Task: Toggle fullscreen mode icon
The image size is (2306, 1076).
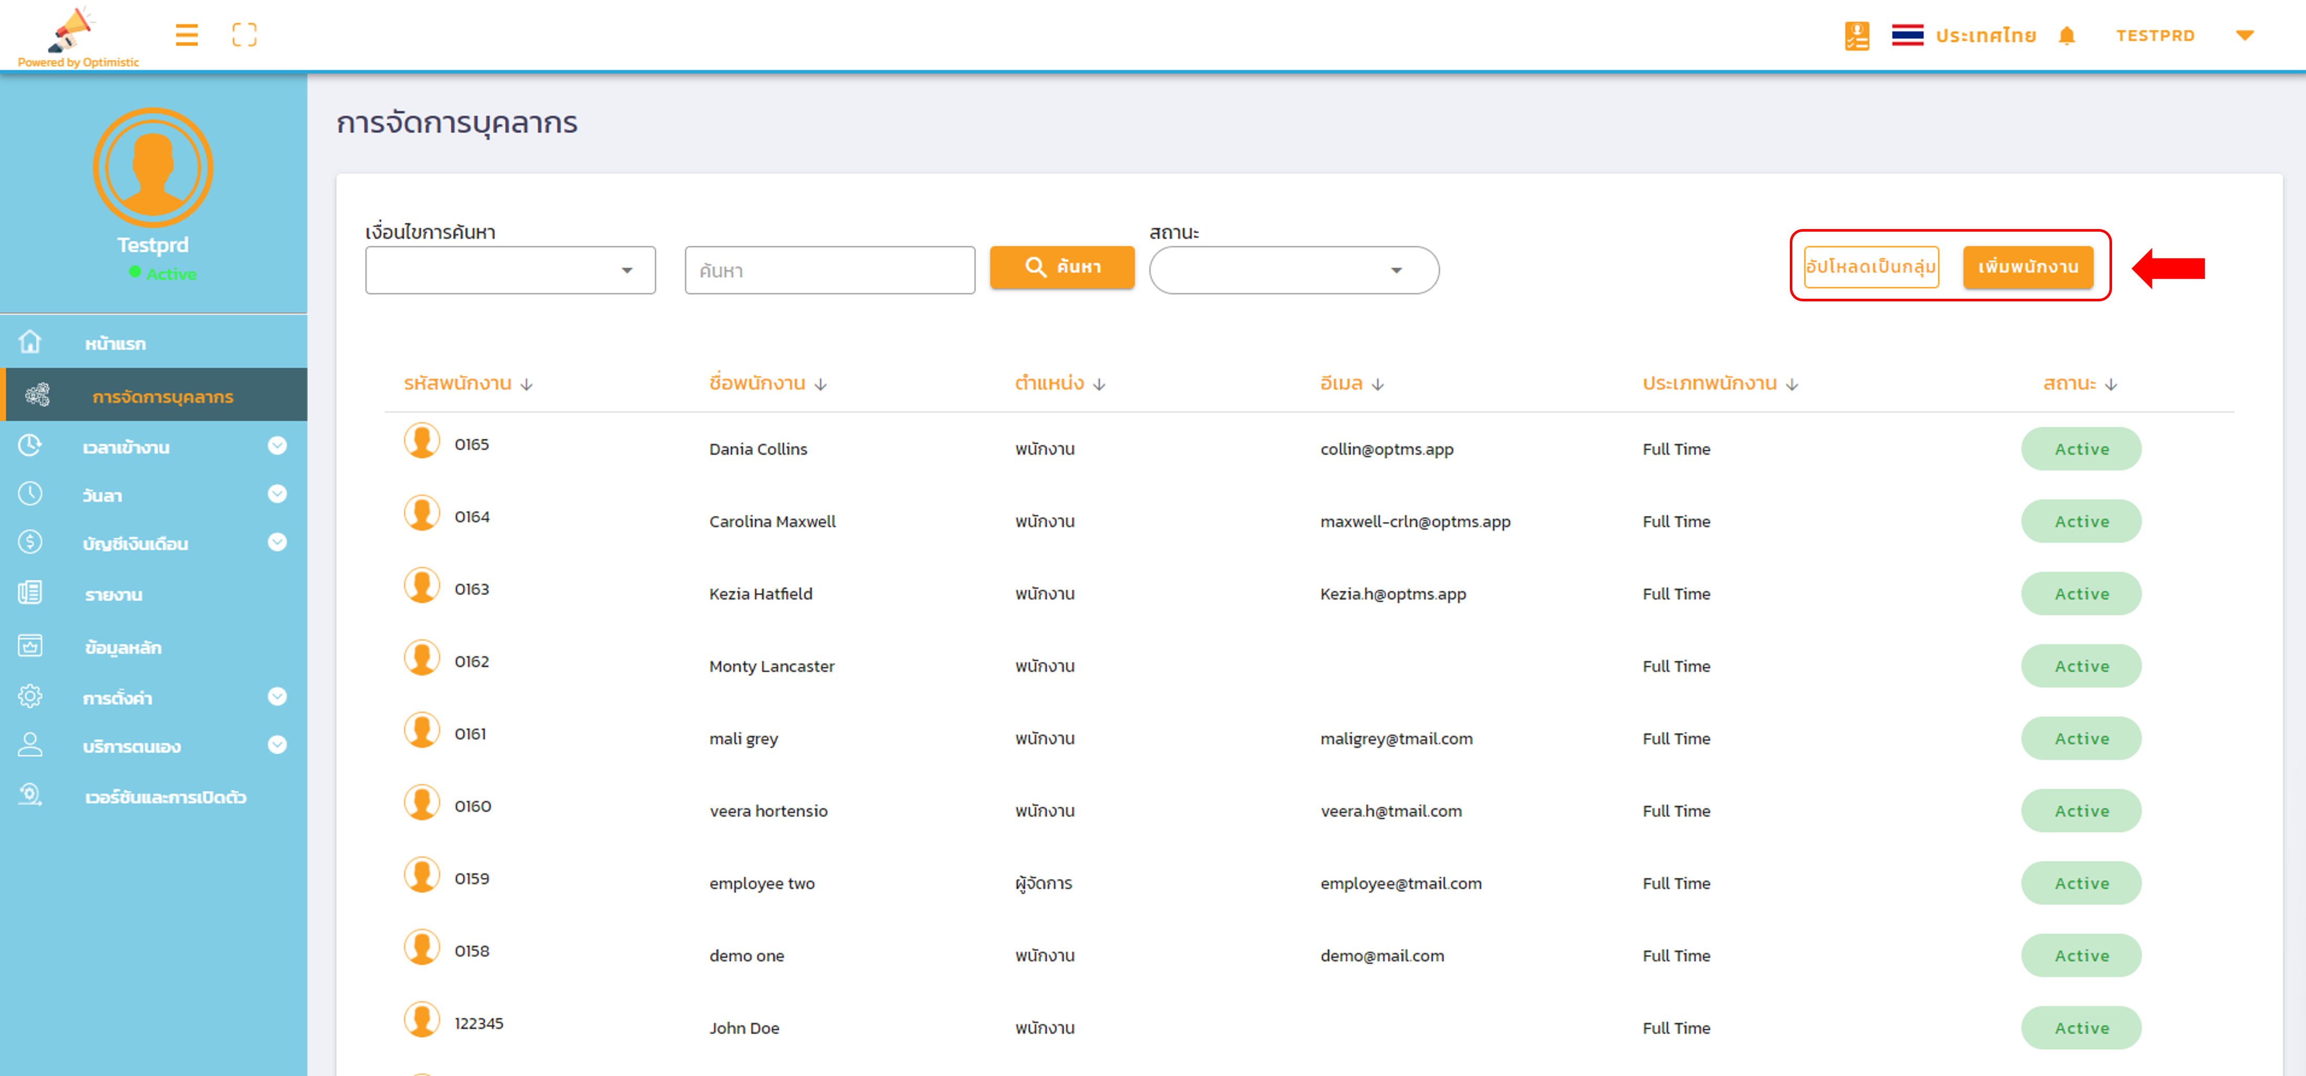Action: [x=244, y=35]
